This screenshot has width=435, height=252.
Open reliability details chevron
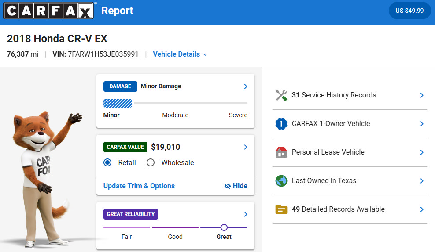(x=246, y=214)
